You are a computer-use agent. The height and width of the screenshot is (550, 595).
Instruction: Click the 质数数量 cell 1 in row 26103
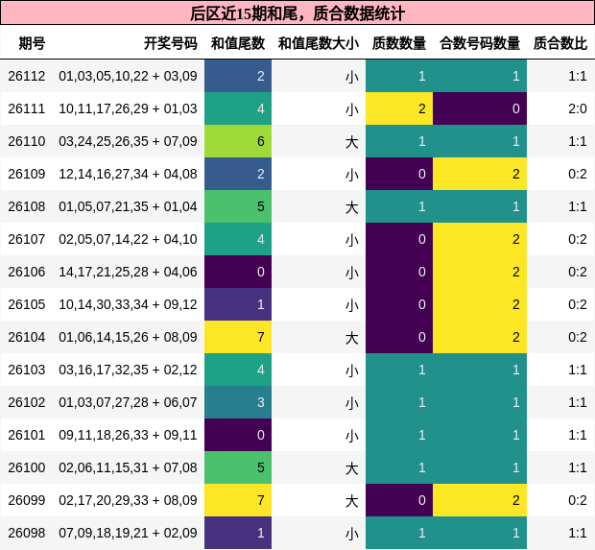pyautogui.click(x=399, y=370)
